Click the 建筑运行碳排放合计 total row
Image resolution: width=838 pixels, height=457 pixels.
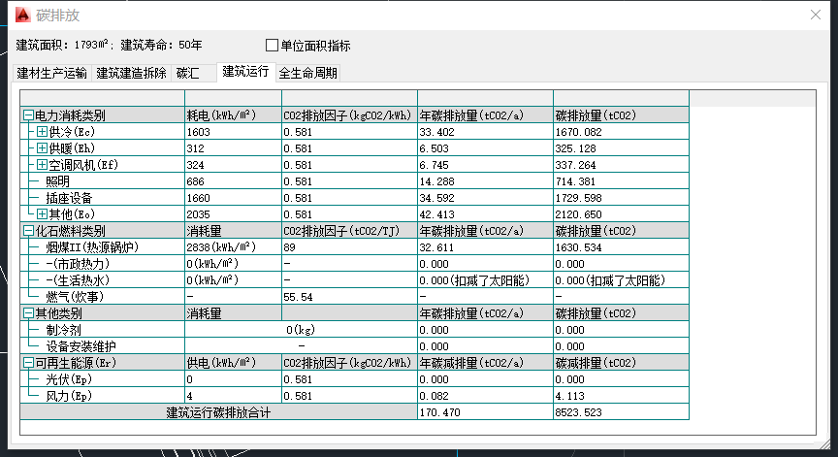[217, 412]
